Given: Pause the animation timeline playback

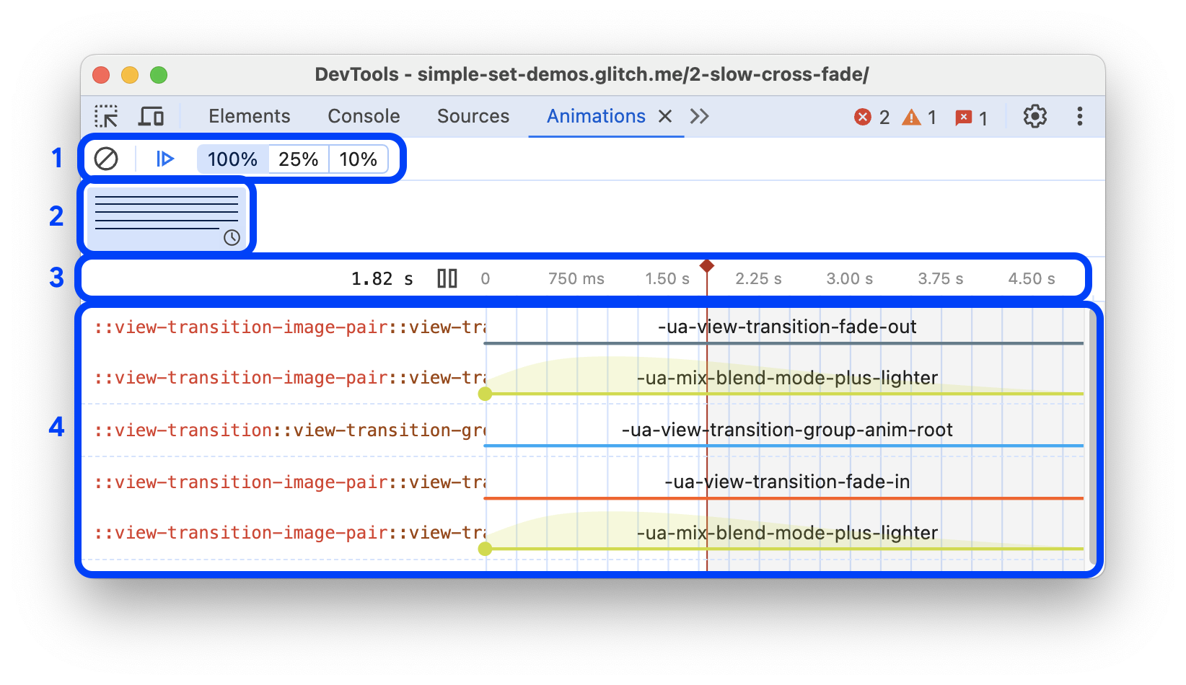Looking at the screenshot, I should click(x=447, y=278).
